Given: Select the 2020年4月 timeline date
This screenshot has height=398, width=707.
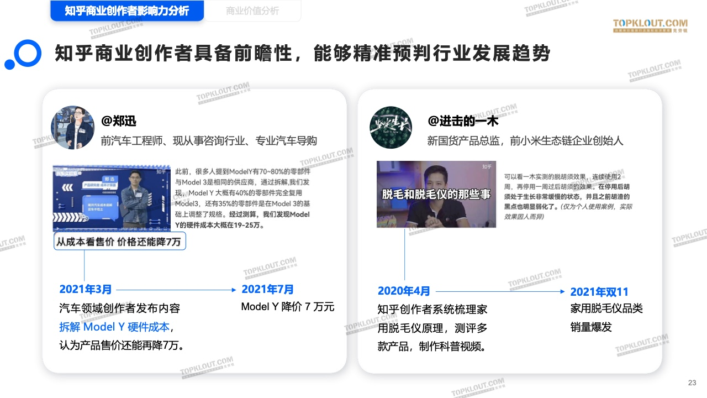Looking at the screenshot, I should point(404,291).
